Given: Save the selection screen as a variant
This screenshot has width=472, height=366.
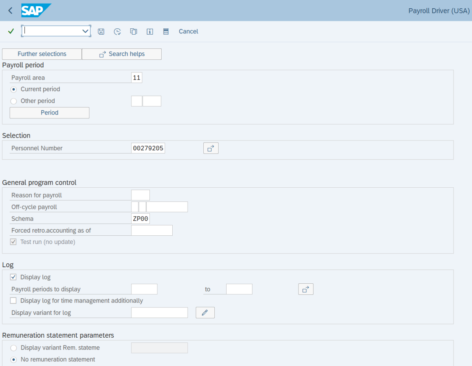Looking at the screenshot, I should coord(101,31).
